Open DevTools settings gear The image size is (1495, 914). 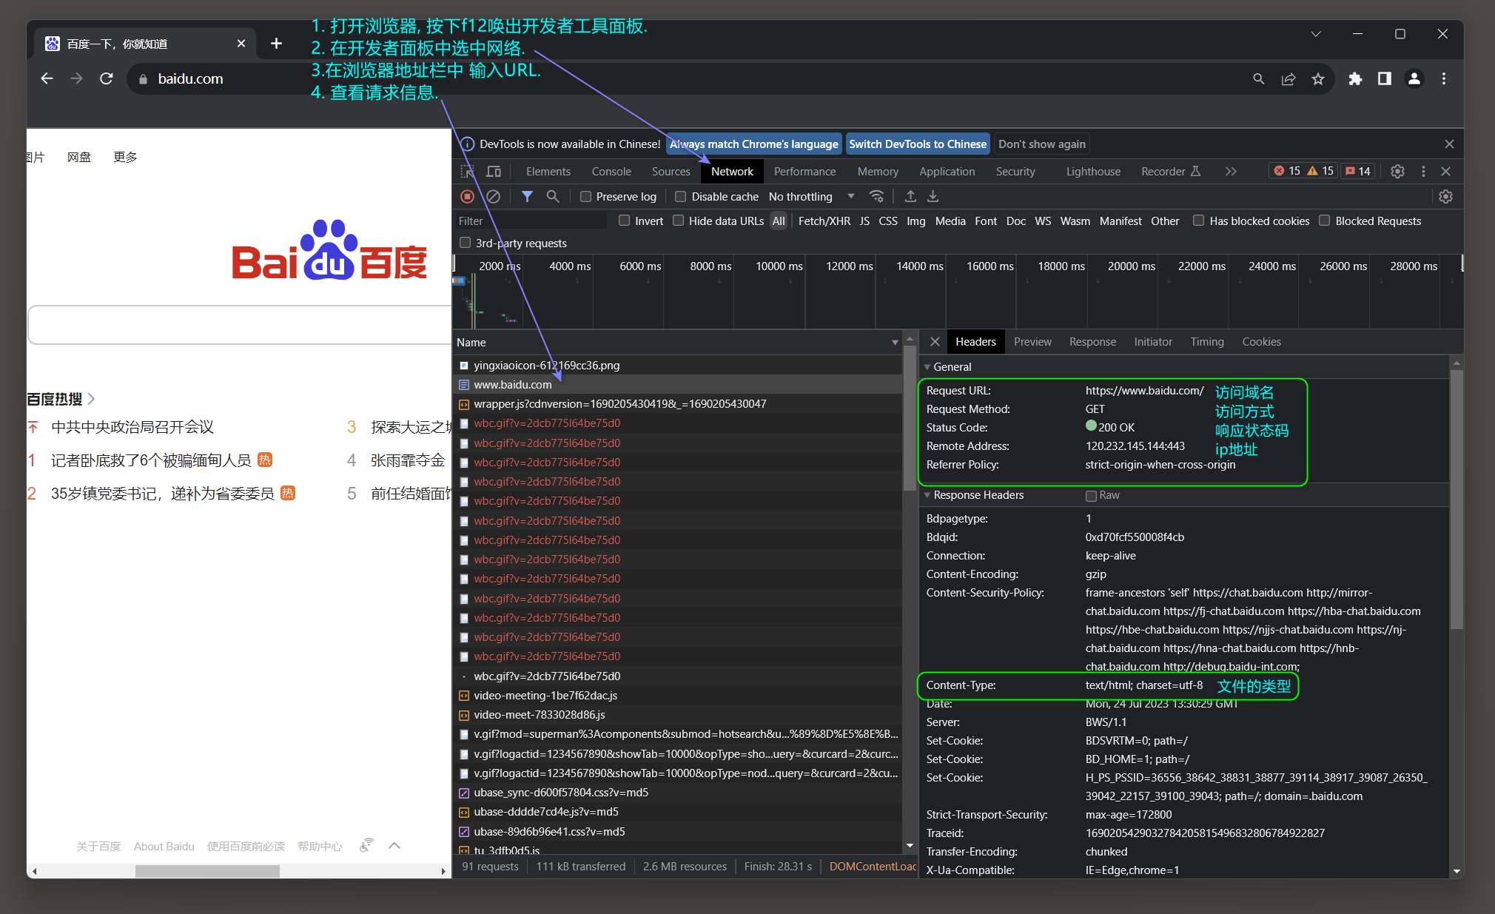tap(1397, 172)
